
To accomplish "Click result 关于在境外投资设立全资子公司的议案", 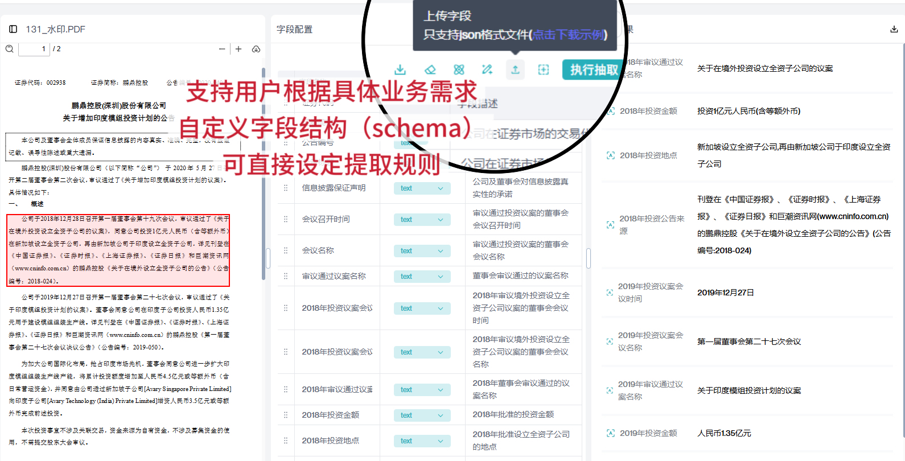I will click(765, 68).
